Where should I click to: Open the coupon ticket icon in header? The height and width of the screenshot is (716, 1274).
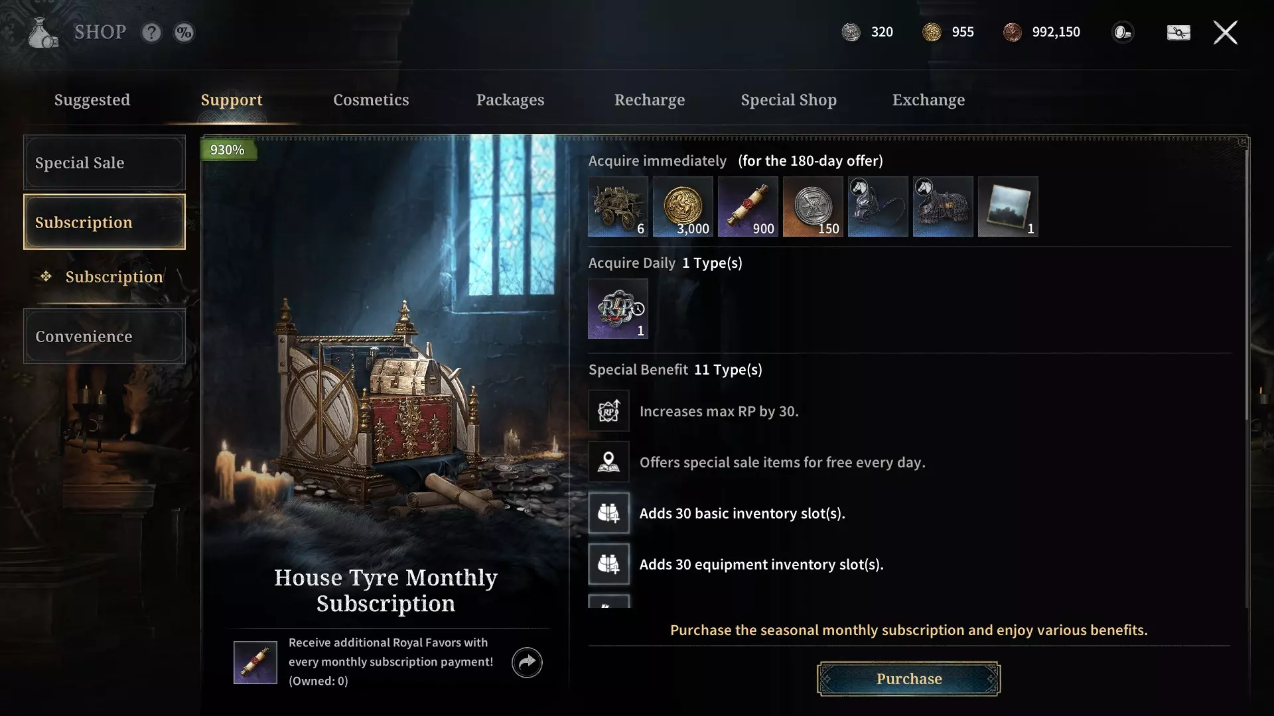[1178, 32]
